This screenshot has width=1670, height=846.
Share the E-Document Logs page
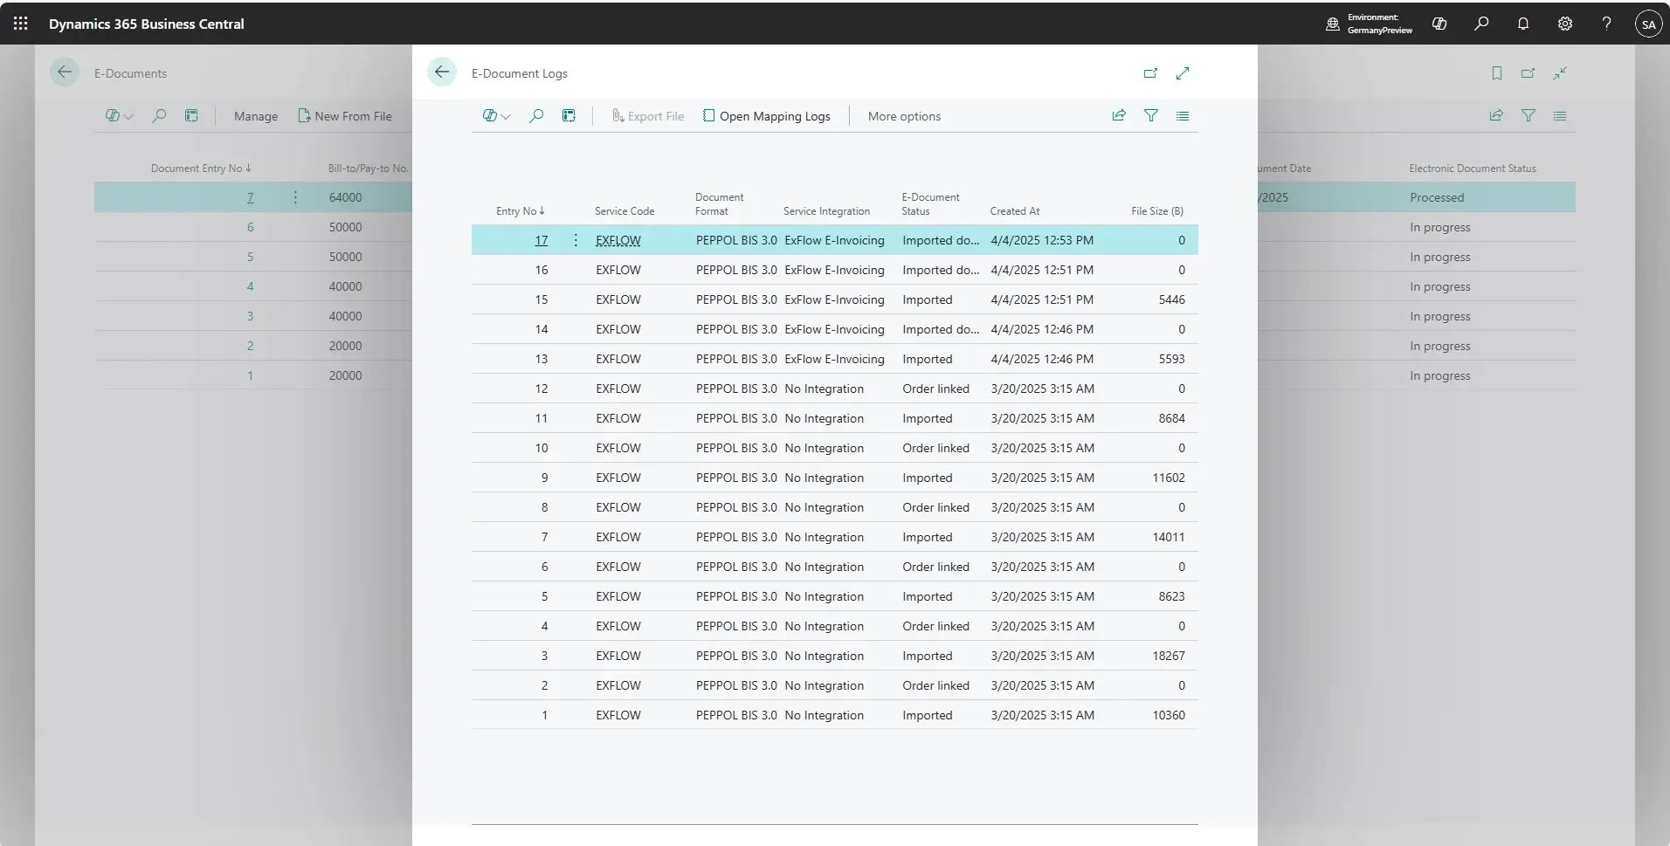pos(1119,115)
